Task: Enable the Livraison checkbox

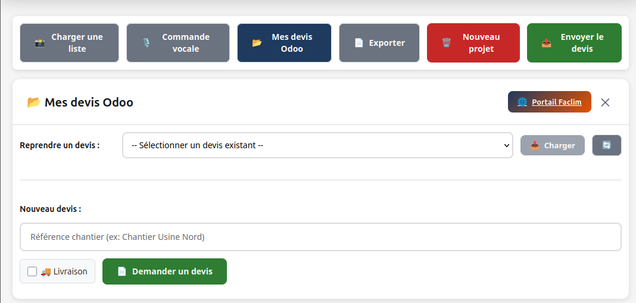Action: click(x=32, y=271)
